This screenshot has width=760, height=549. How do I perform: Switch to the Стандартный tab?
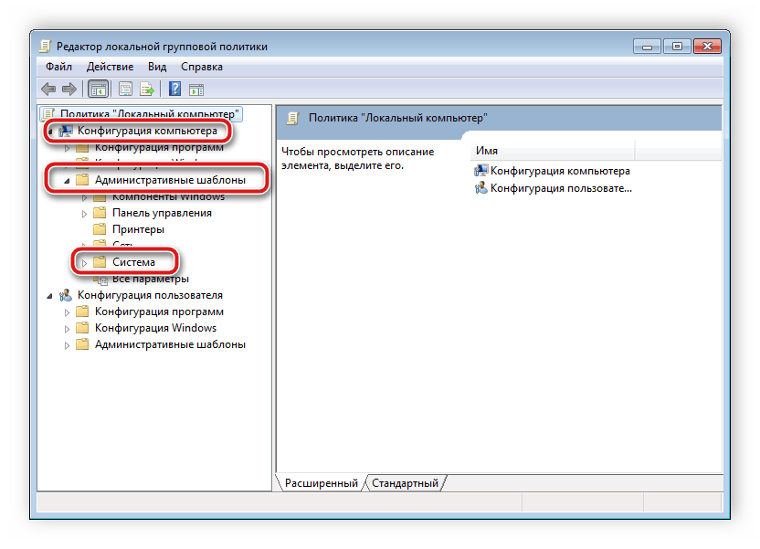point(405,483)
